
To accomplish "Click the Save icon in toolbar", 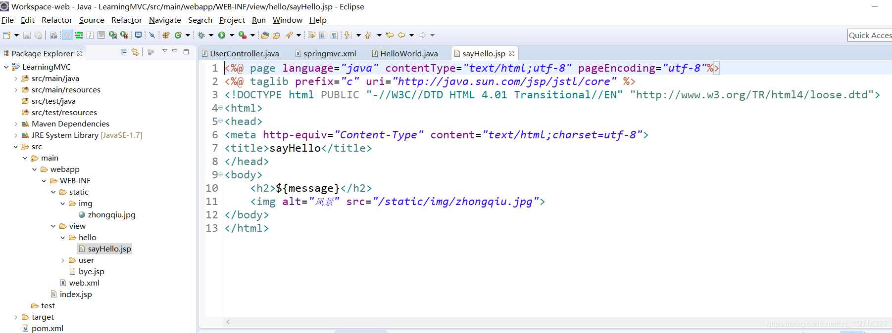I will [x=27, y=35].
